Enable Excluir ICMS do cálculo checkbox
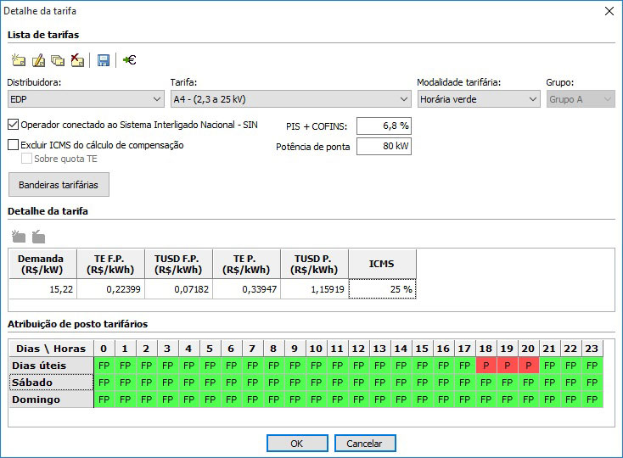Screen dimensions: 623x458 click(13, 144)
